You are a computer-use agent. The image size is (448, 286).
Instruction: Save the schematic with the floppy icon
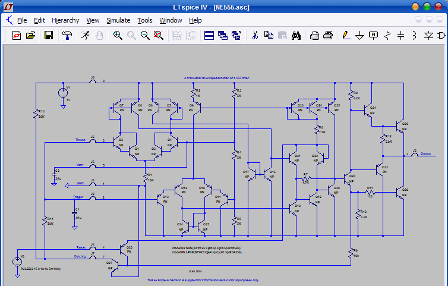[x=49, y=36]
